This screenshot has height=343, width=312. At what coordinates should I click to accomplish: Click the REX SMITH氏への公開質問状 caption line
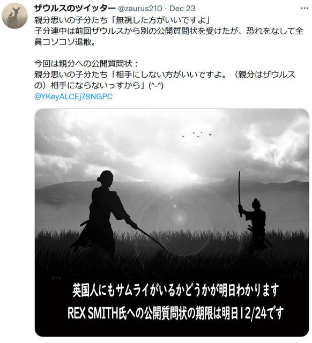pos(175,313)
